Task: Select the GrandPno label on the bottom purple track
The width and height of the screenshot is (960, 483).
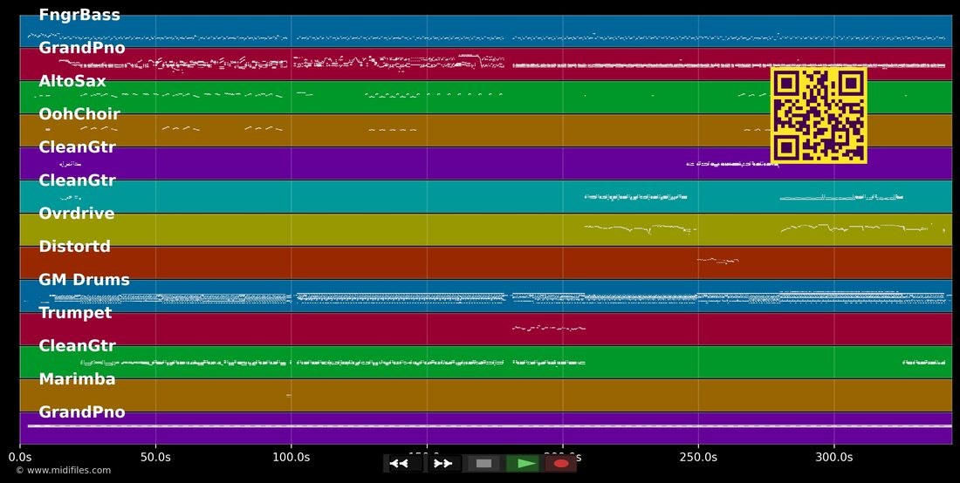Action: pyautogui.click(x=82, y=412)
